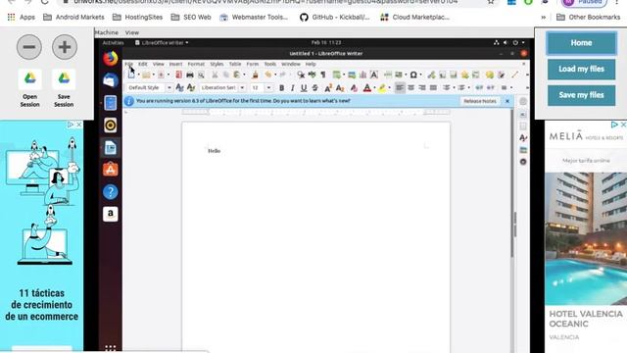Viewport: 627px width, 353px height.
Task: Open Rhythmbox from the Ubuntu dock
Action: click(x=111, y=126)
